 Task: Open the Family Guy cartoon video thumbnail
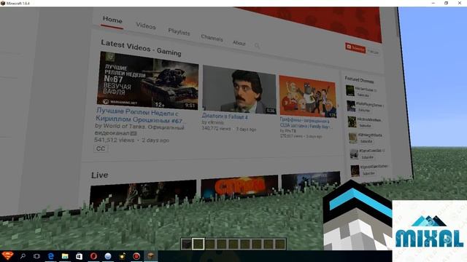(x=308, y=97)
